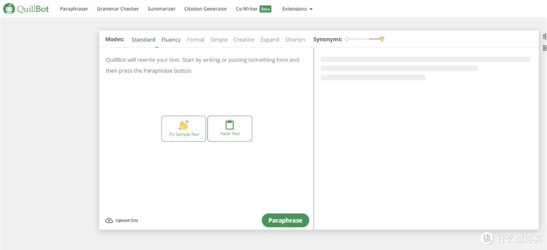The height and width of the screenshot is (250, 547).
Task: Open the Paraphraser page
Action: click(x=74, y=9)
